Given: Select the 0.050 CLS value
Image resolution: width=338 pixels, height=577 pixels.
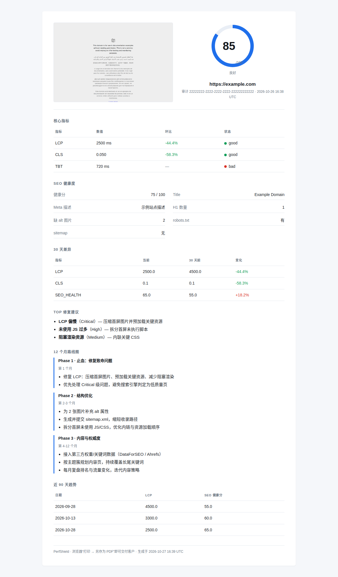Looking at the screenshot, I should [x=101, y=155].
